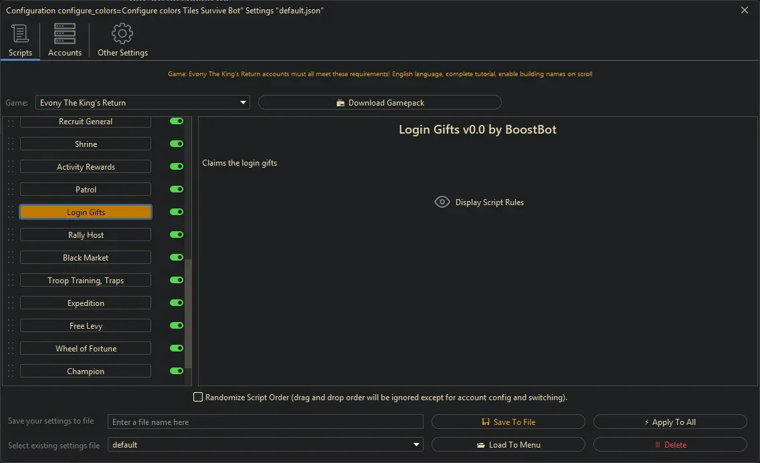Click the drag handle beside Patrol script
Screen dimensions: 760x463
point(10,189)
